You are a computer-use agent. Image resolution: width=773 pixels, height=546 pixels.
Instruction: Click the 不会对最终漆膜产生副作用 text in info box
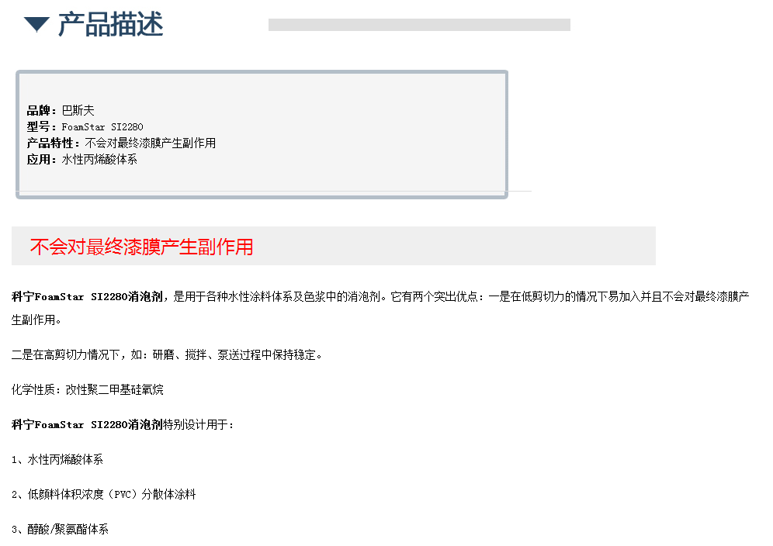151,143
